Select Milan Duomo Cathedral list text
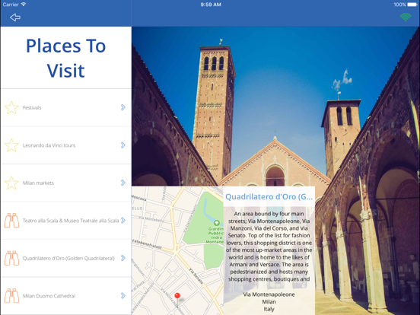This screenshot has width=420, height=315. click(49, 296)
